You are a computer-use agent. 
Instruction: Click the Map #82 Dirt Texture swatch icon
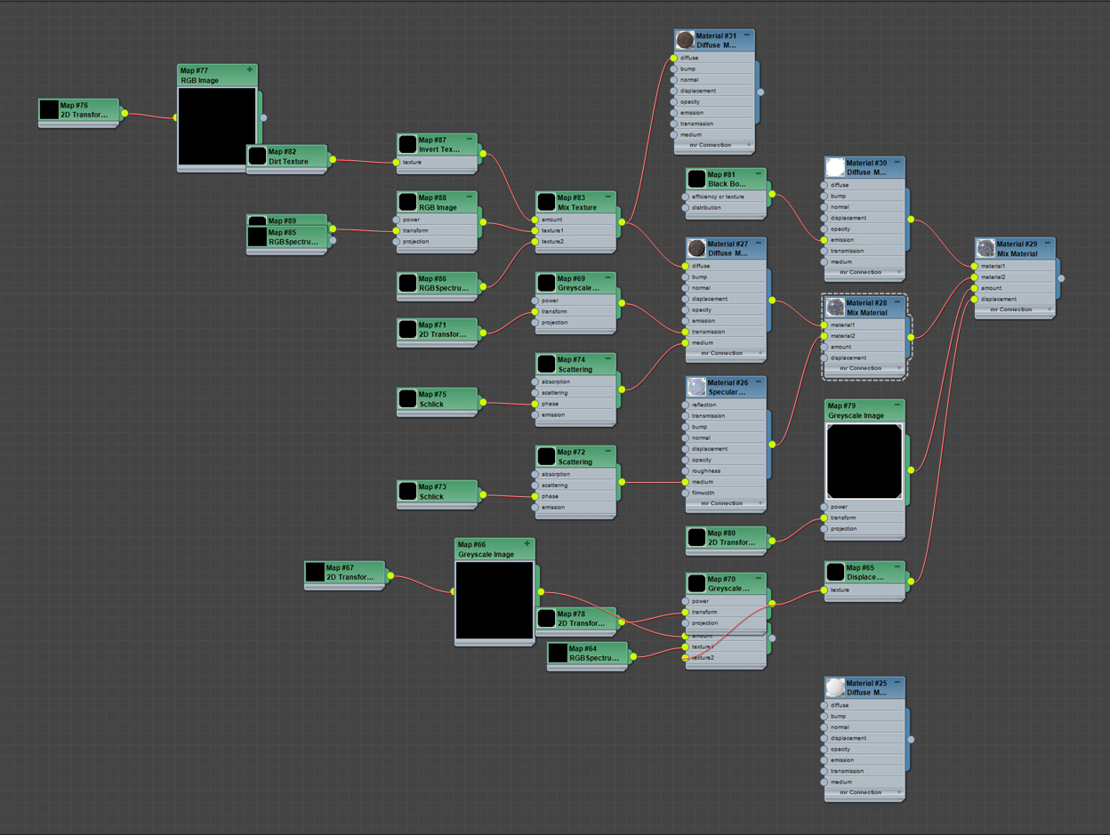coord(257,157)
